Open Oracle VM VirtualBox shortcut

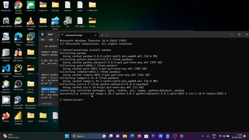coord(18,102)
